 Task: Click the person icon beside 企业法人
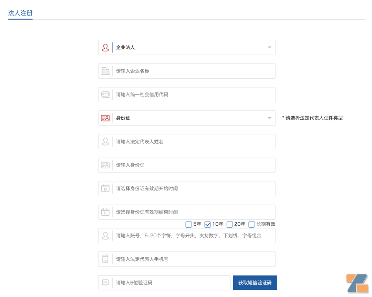pyautogui.click(x=105, y=47)
